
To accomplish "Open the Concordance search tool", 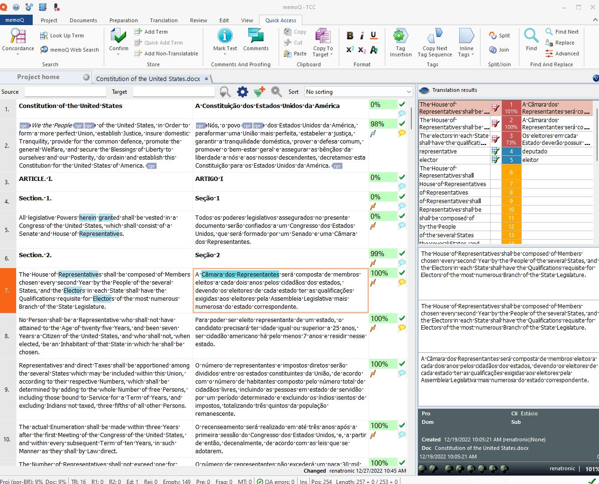I will click(x=18, y=37).
